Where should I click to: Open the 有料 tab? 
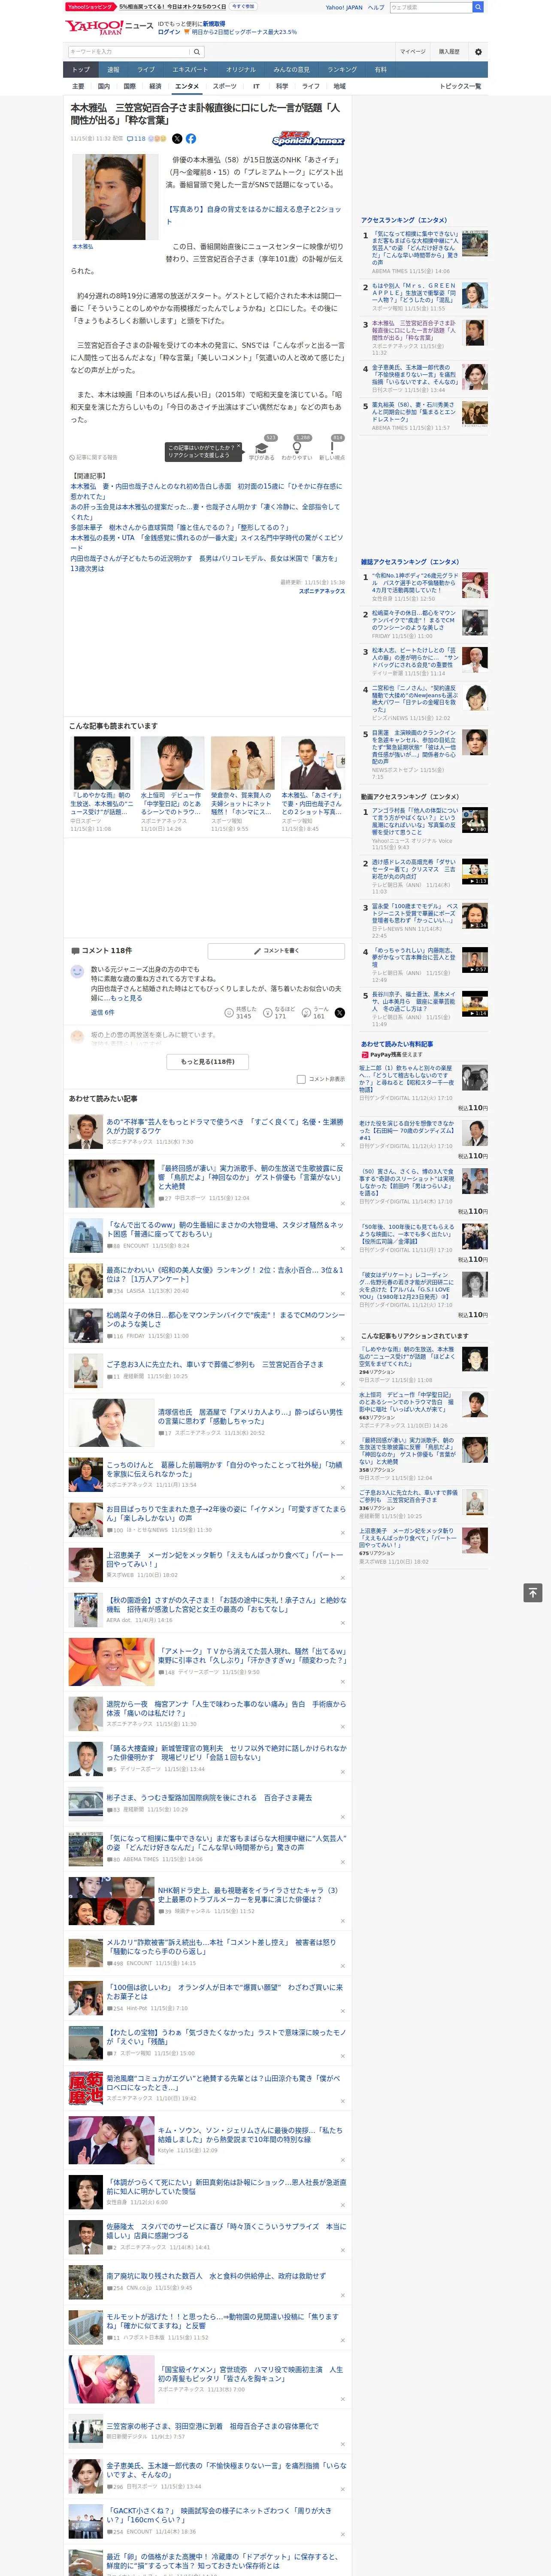(380, 70)
